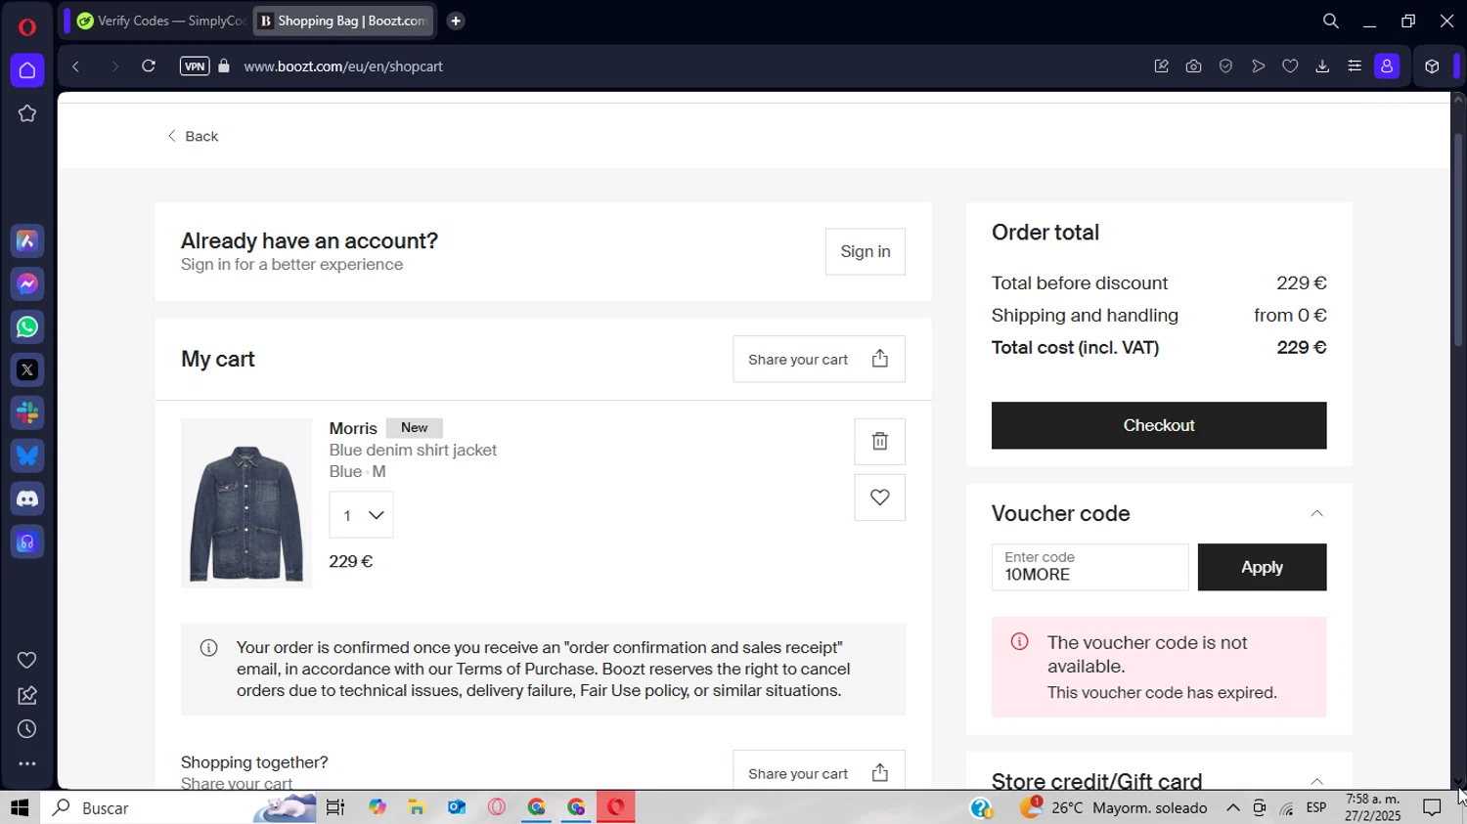The height and width of the screenshot is (824, 1467).
Task: Open Outlook from the taskbar
Action: point(457,807)
